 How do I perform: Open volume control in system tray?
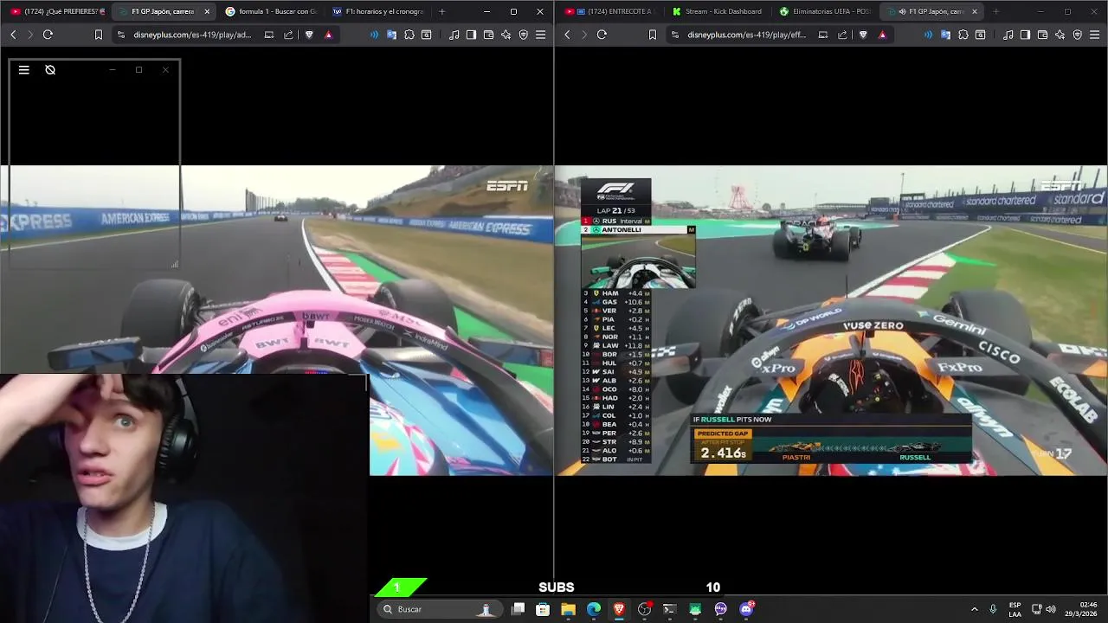click(x=1051, y=609)
